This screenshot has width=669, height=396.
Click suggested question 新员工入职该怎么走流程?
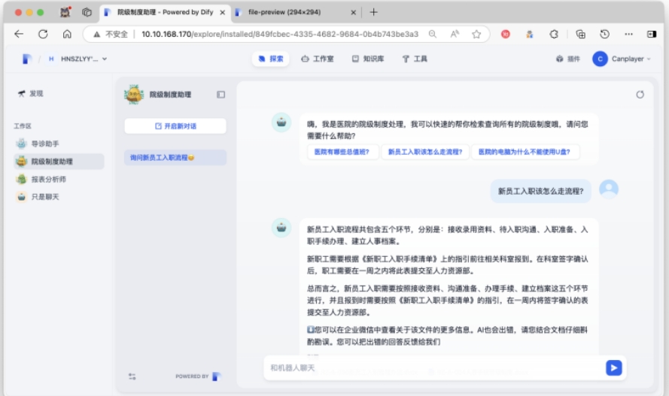tap(425, 152)
